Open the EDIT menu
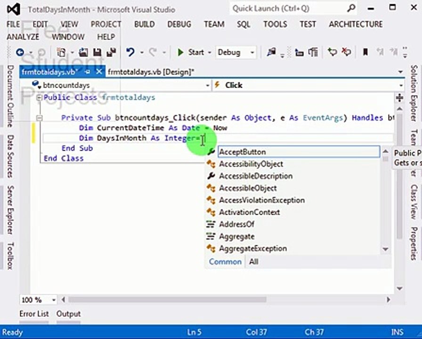 click(x=40, y=24)
